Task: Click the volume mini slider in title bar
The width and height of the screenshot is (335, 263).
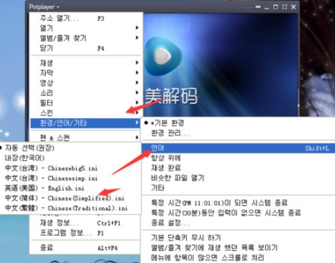Action: coord(250,7)
